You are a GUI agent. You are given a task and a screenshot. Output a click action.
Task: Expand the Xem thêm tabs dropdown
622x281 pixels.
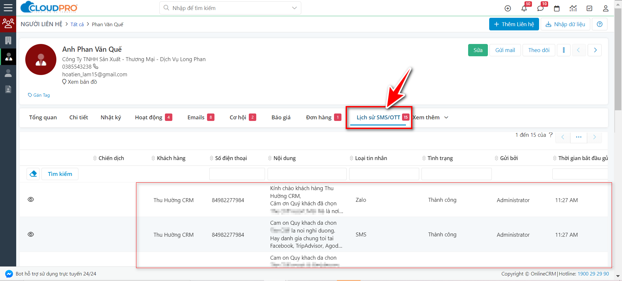point(431,117)
